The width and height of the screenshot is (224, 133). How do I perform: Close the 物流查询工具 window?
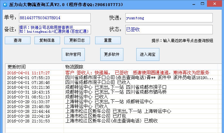tap(214, 4)
